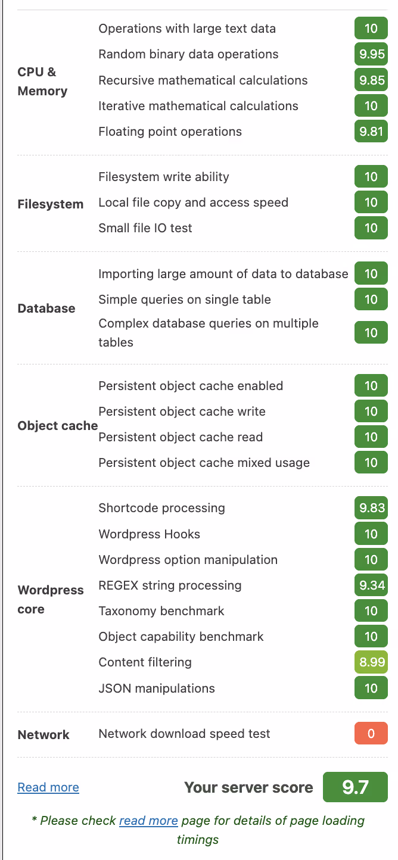The image size is (398, 860).
Task: Select the Filesystem category label
Action: 51,204
